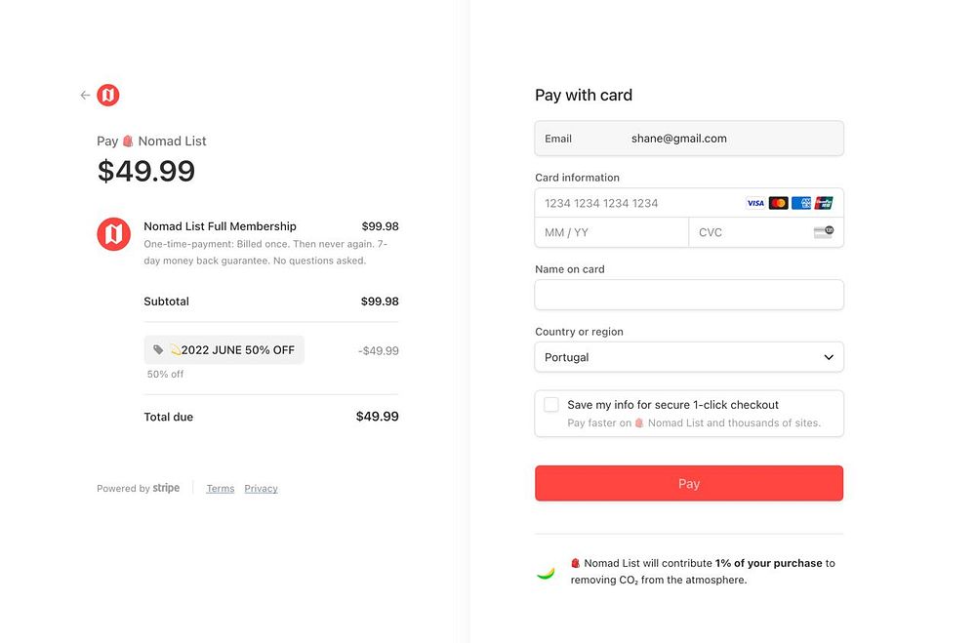Click the Powered by Stripe link
Image resolution: width=976 pixels, height=643 pixels.
[138, 489]
